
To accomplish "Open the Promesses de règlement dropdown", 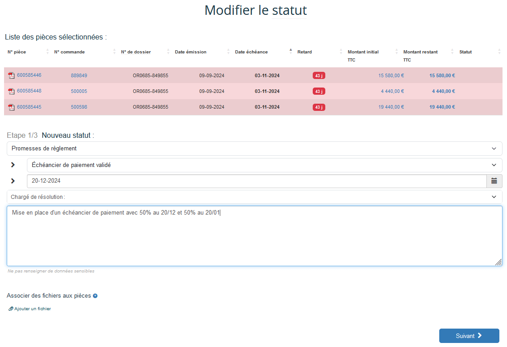I will [254, 149].
